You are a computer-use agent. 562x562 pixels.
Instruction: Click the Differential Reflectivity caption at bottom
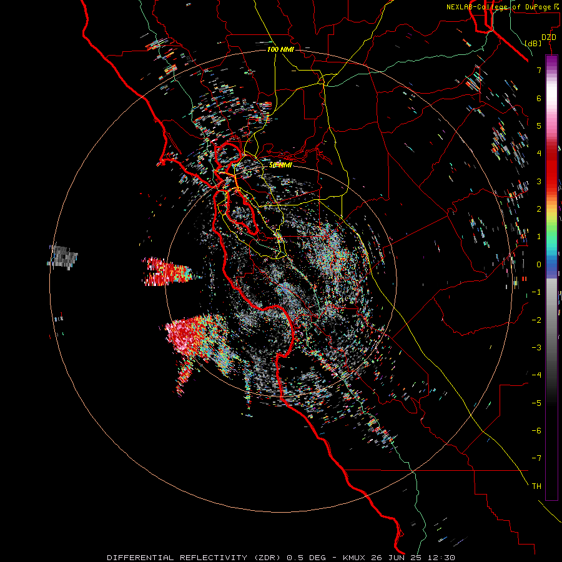click(x=281, y=558)
